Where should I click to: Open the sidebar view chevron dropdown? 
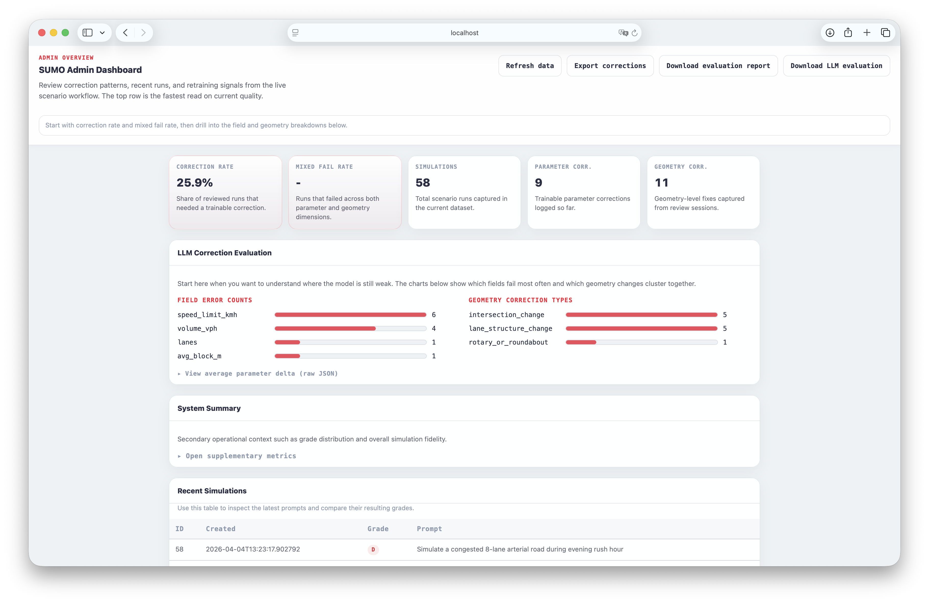tap(103, 32)
